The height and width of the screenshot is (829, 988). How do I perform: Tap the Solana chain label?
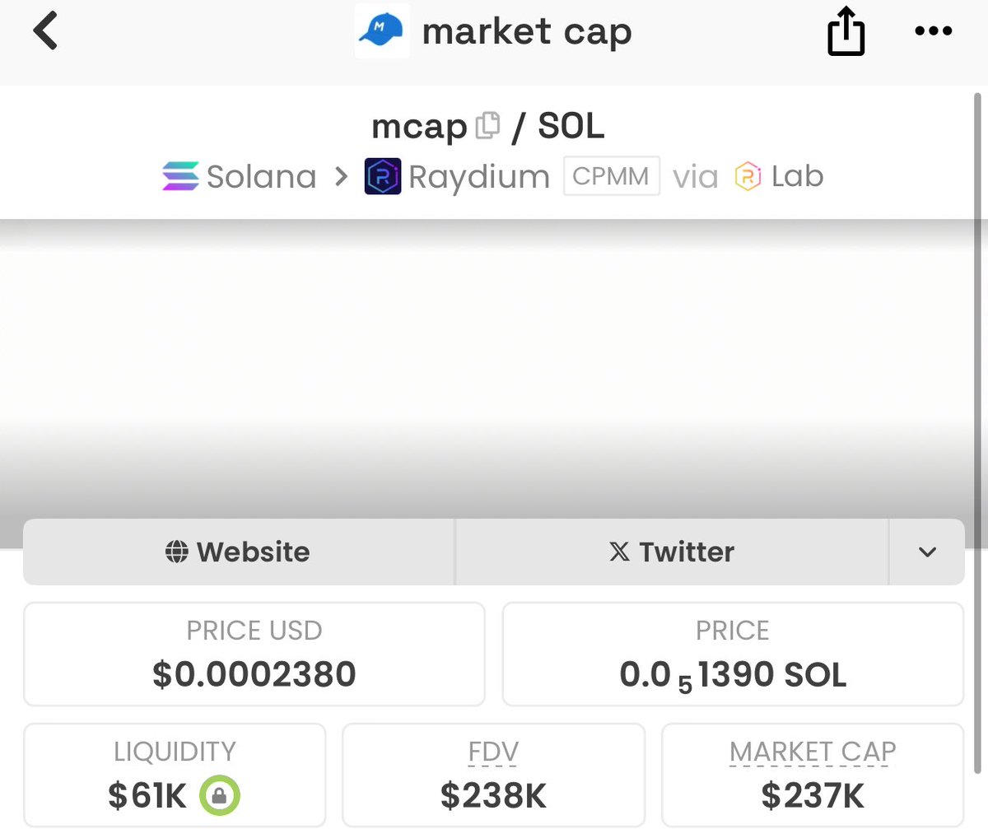coord(262,177)
